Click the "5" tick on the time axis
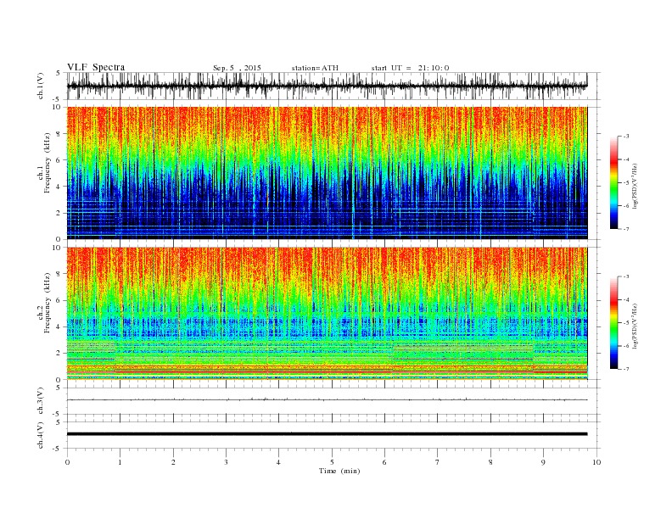The width and height of the screenshot is (672, 519). click(x=332, y=462)
